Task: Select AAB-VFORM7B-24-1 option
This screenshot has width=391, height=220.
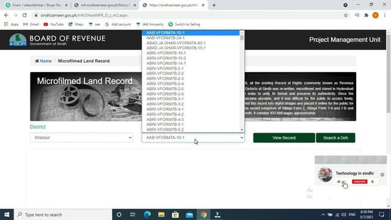Action: pyautogui.click(x=191, y=38)
